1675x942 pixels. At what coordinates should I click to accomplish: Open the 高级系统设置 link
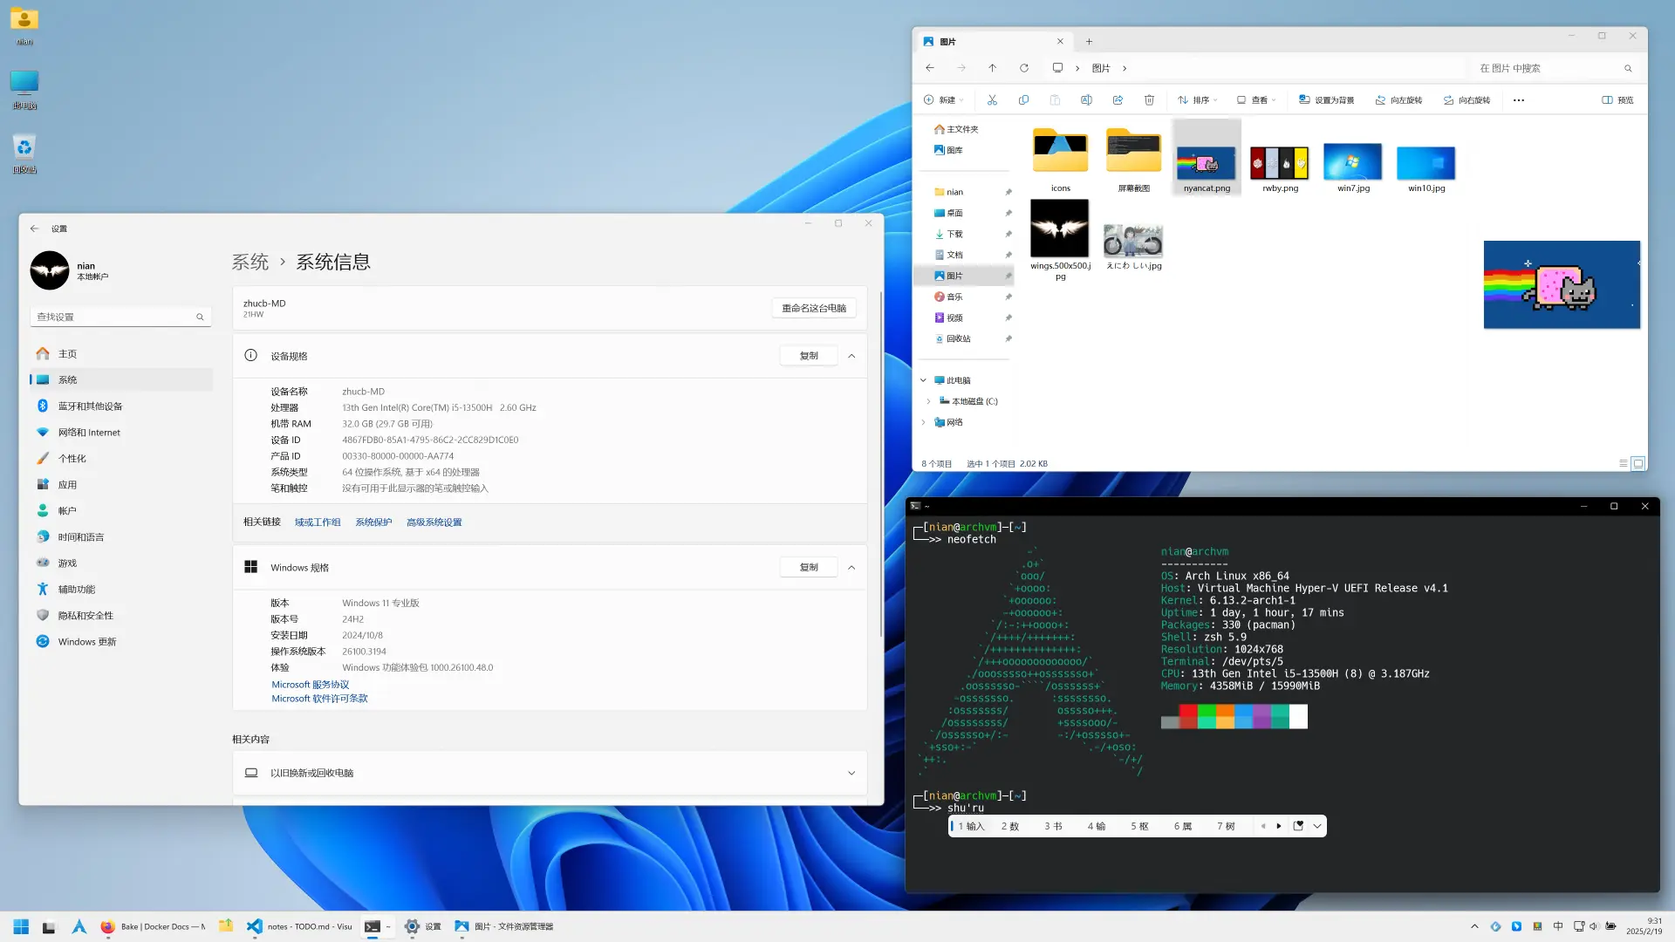coord(434,522)
